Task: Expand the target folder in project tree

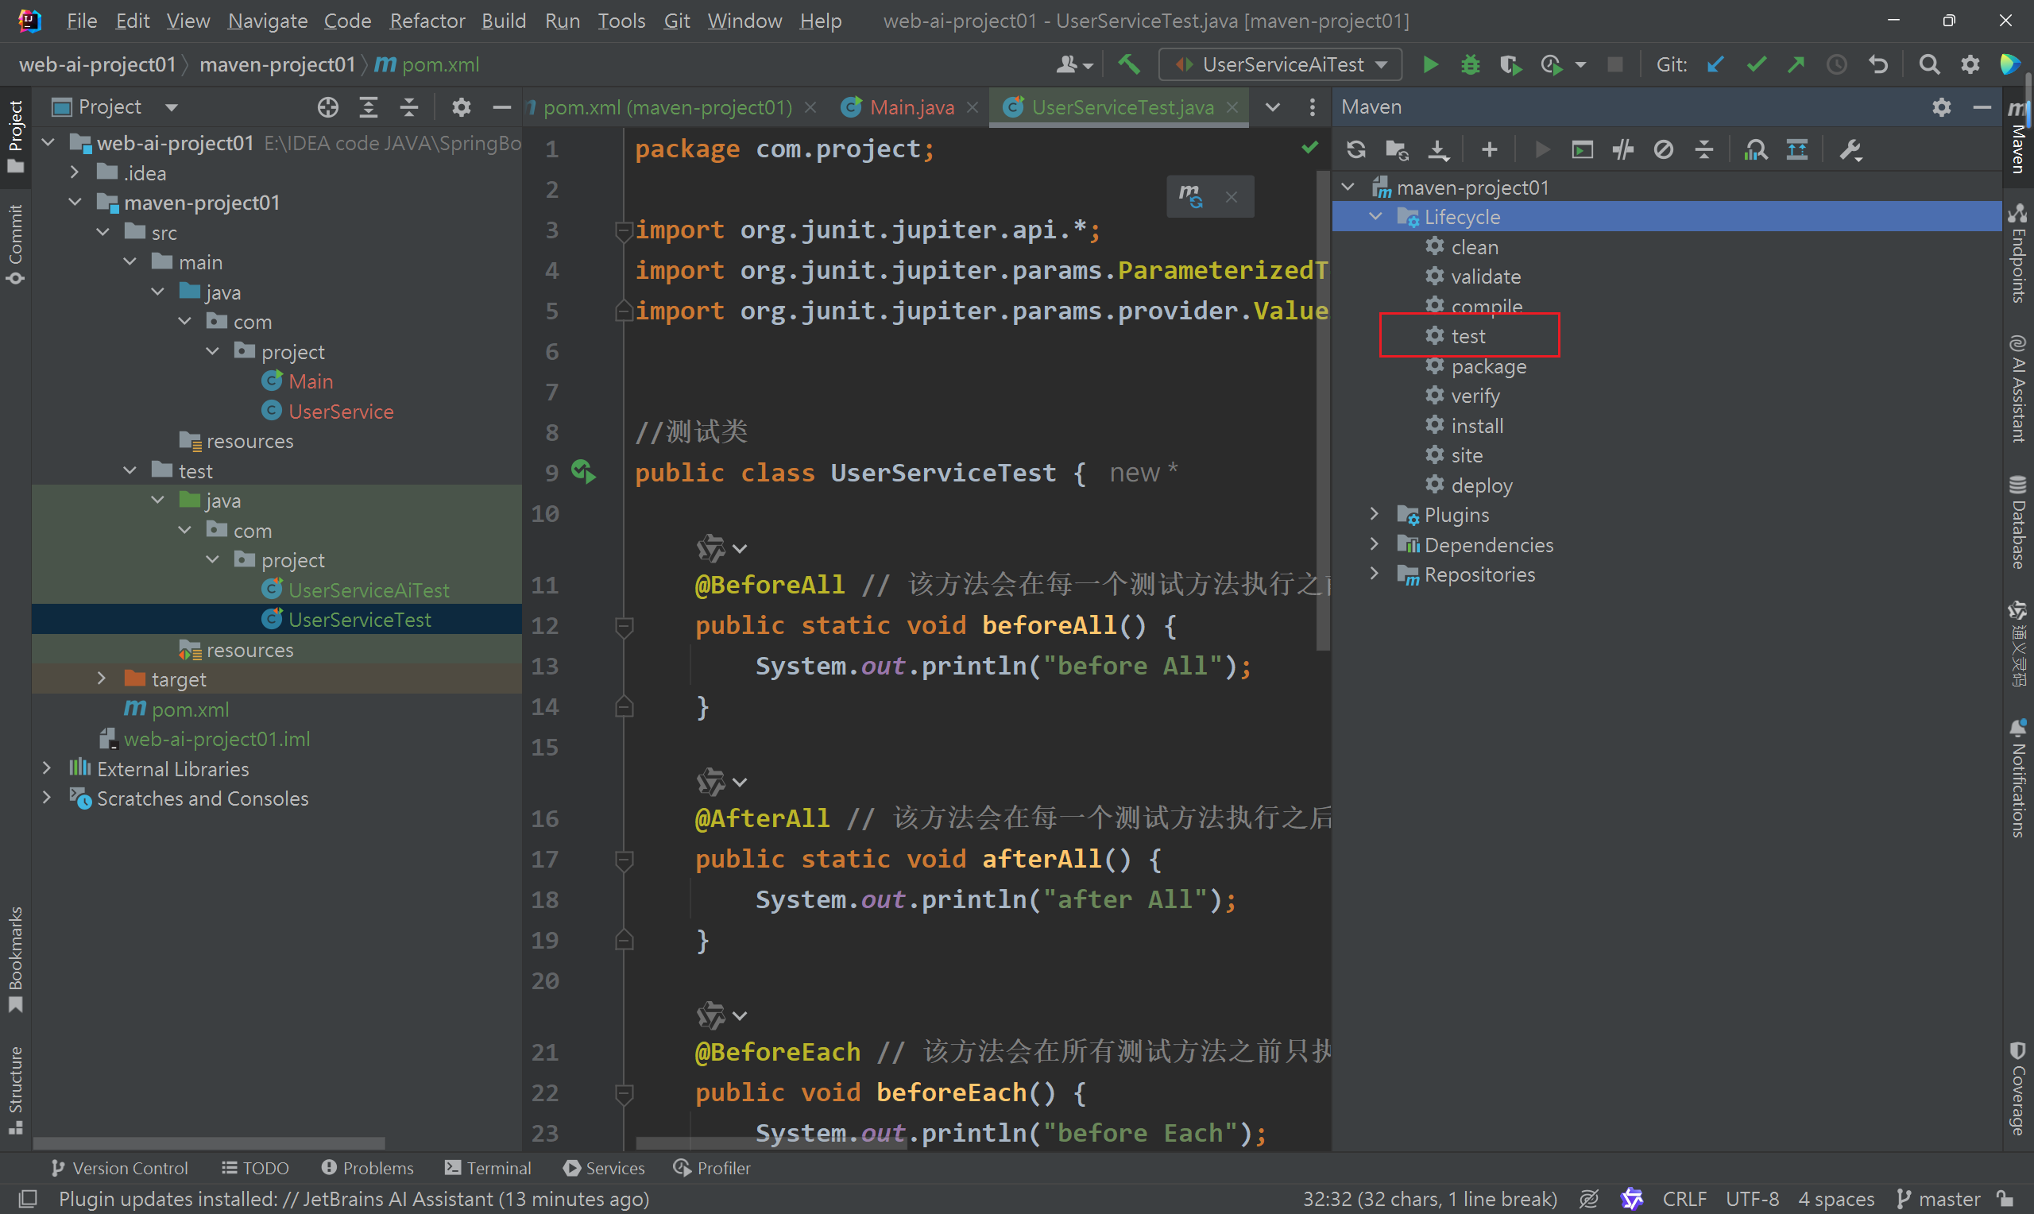Action: (x=102, y=679)
